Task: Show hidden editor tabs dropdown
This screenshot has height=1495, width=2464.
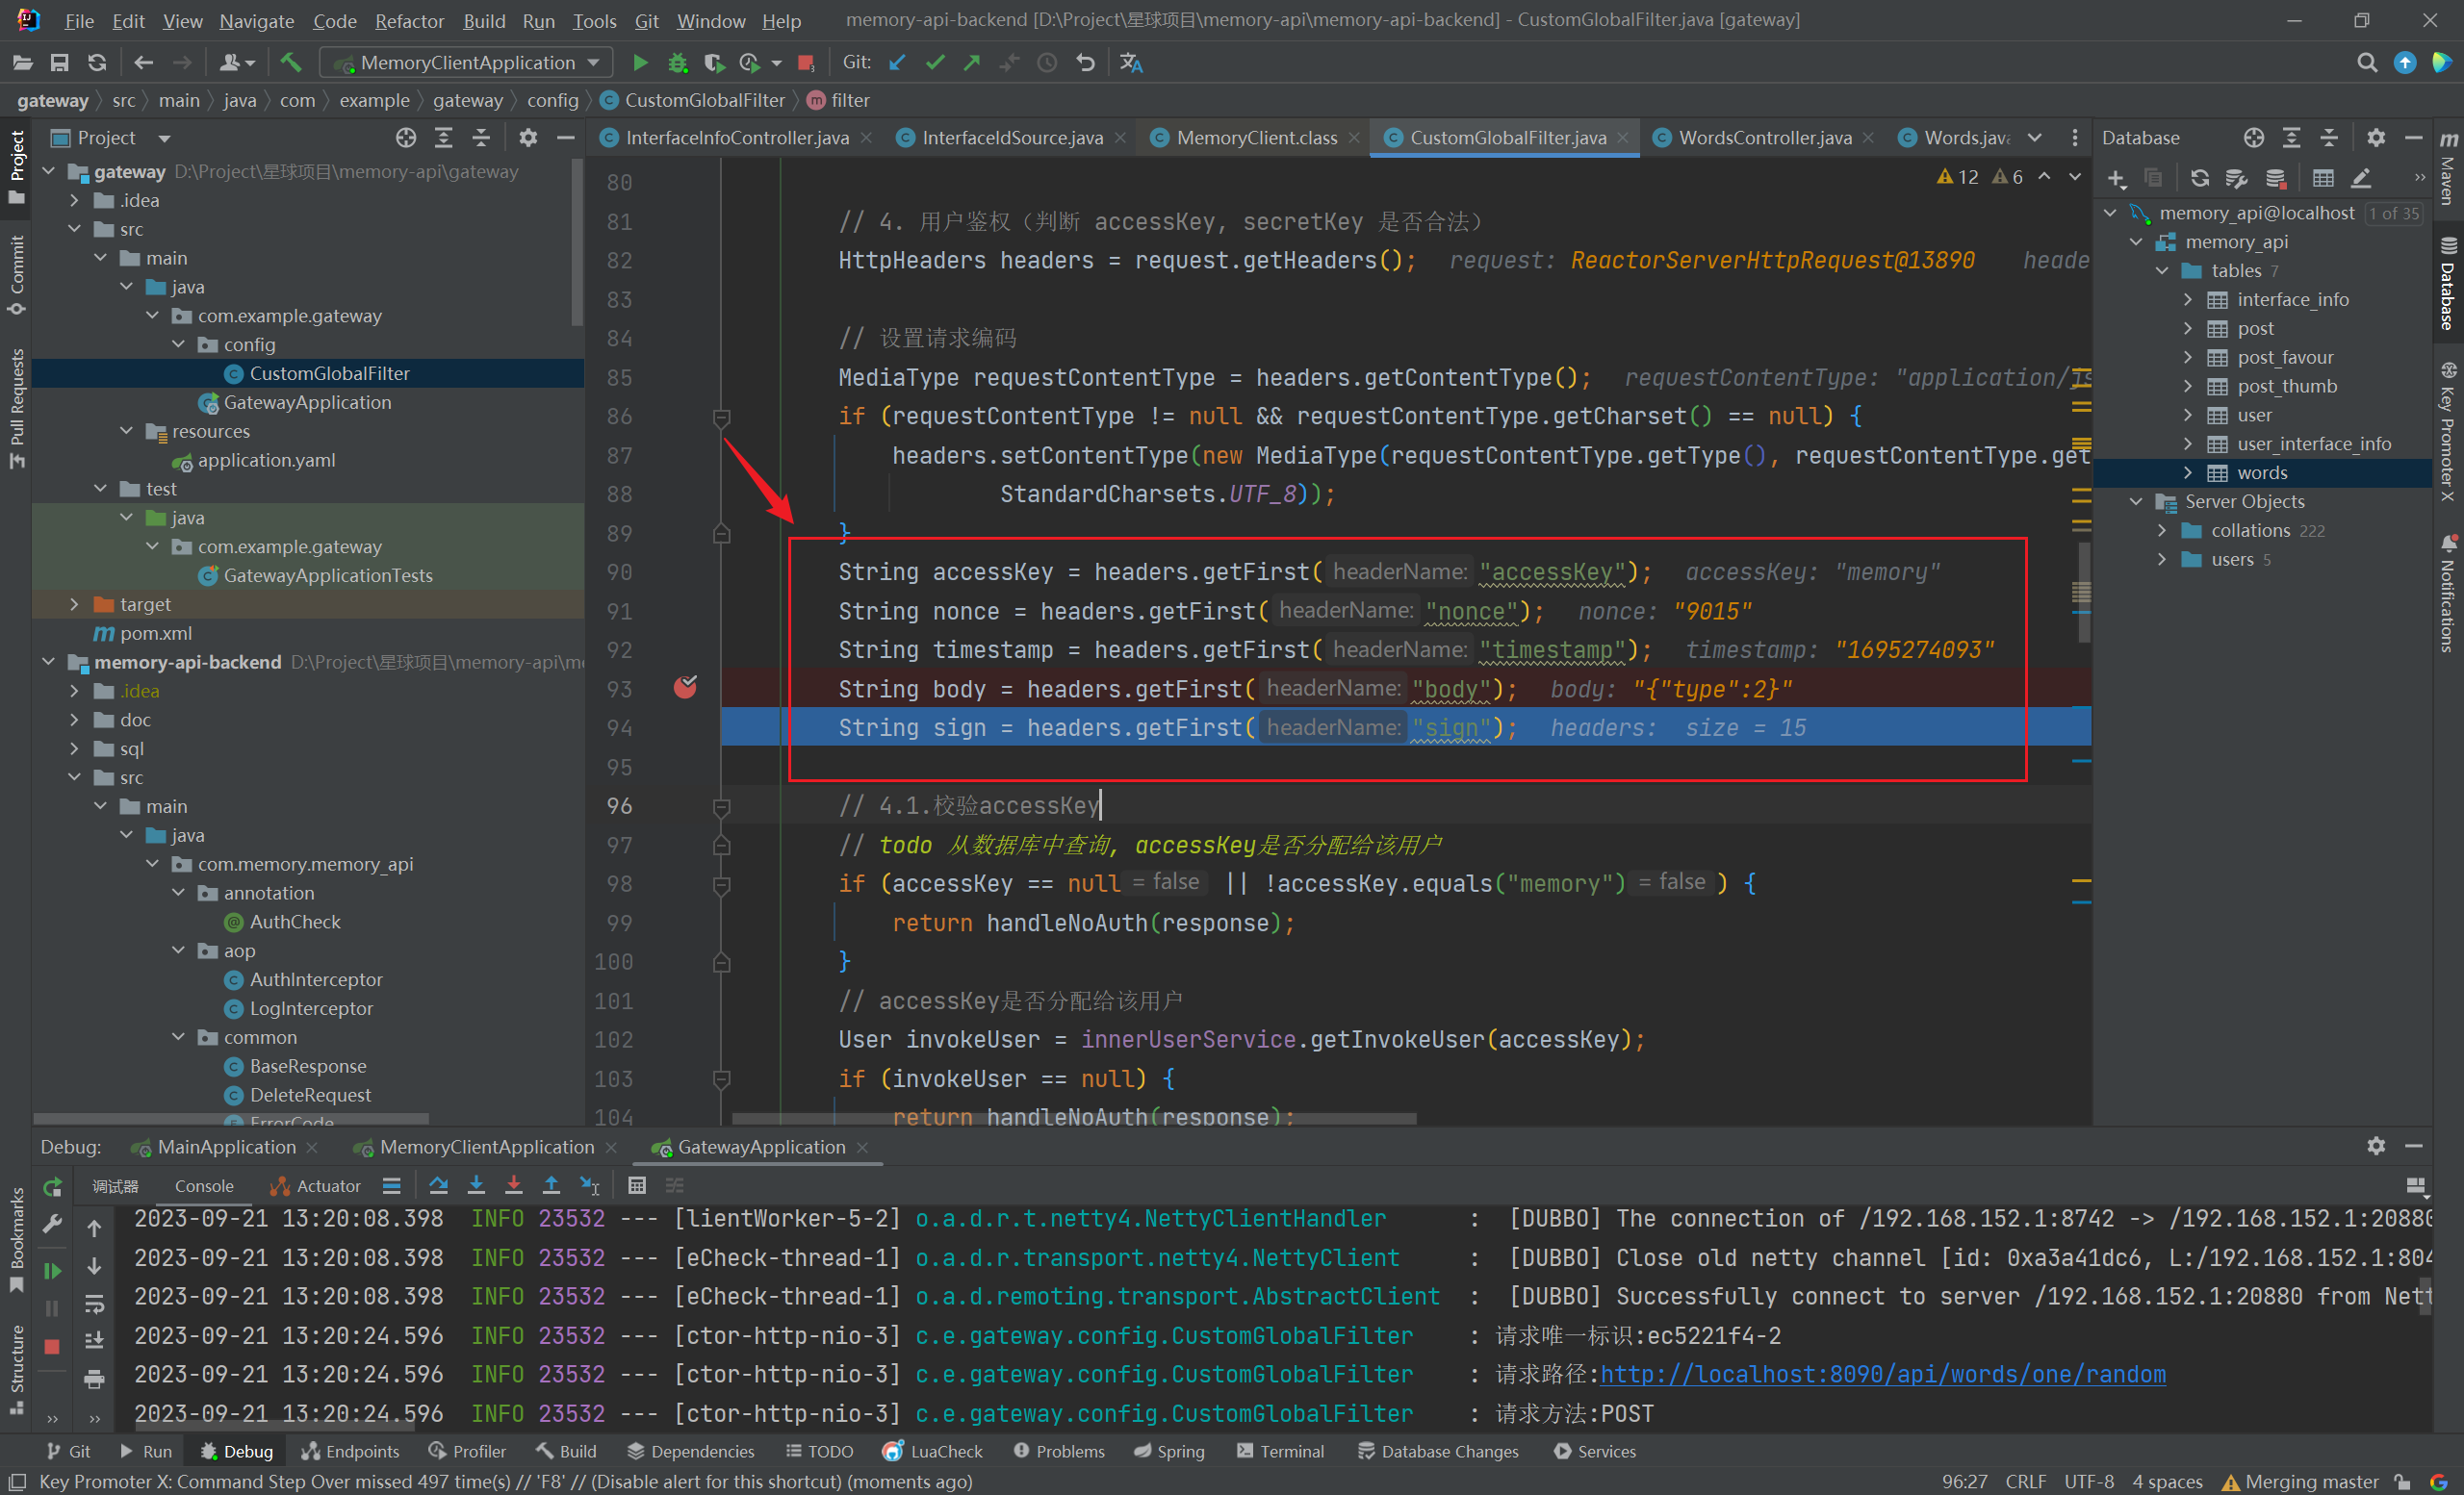Action: pyautogui.click(x=2035, y=138)
